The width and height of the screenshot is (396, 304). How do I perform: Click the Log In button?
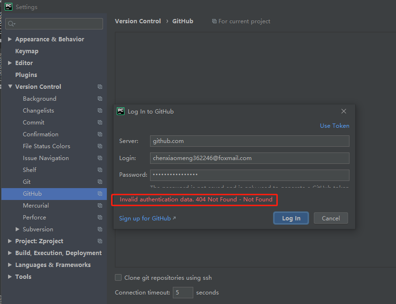click(x=291, y=218)
